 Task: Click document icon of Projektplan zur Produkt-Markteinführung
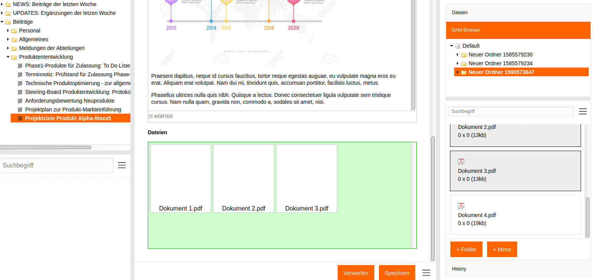(20, 110)
